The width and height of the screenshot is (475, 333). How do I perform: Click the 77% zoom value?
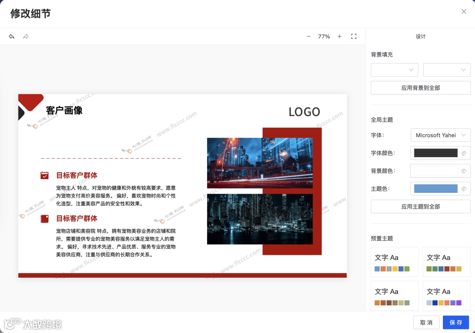tap(324, 36)
